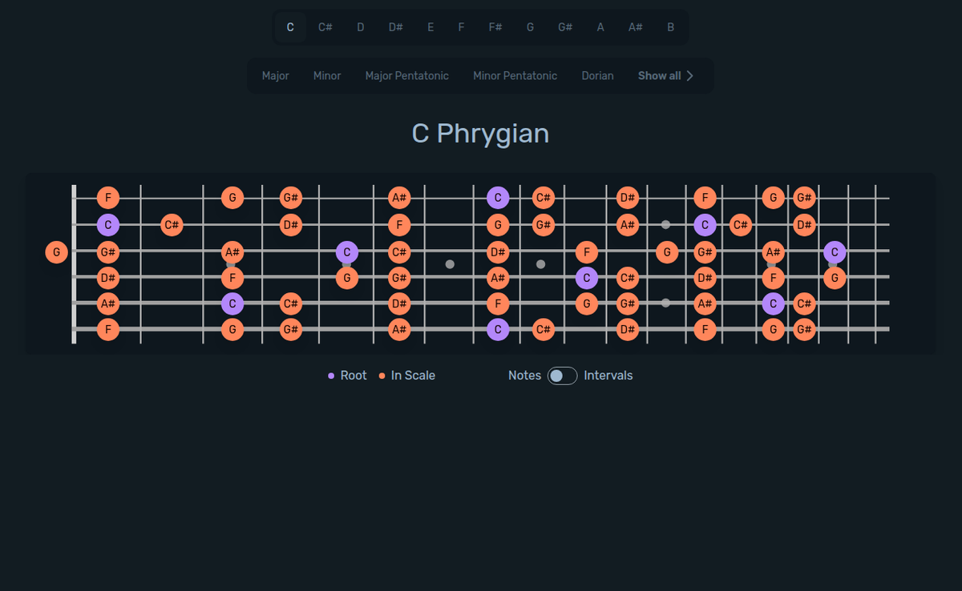Expand the Show all scales list

666,75
